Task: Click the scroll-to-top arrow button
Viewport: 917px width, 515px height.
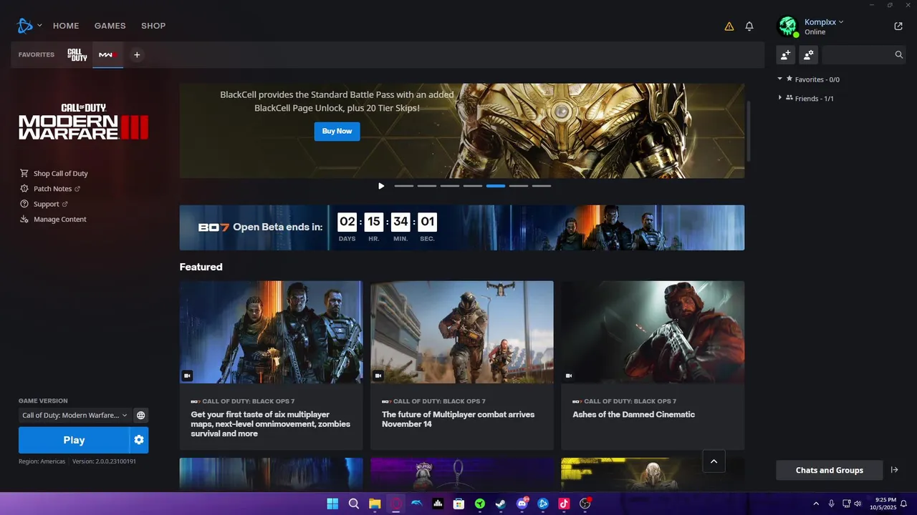Action: point(714,461)
